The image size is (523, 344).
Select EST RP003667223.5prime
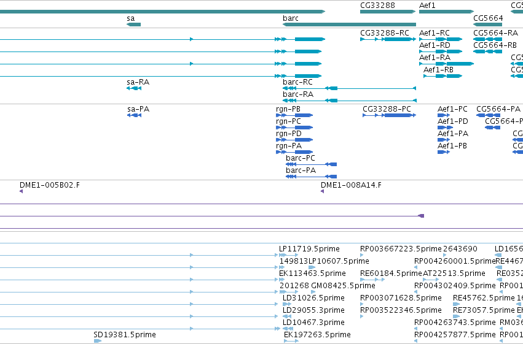pyautogui.click(x=362, y=255)
